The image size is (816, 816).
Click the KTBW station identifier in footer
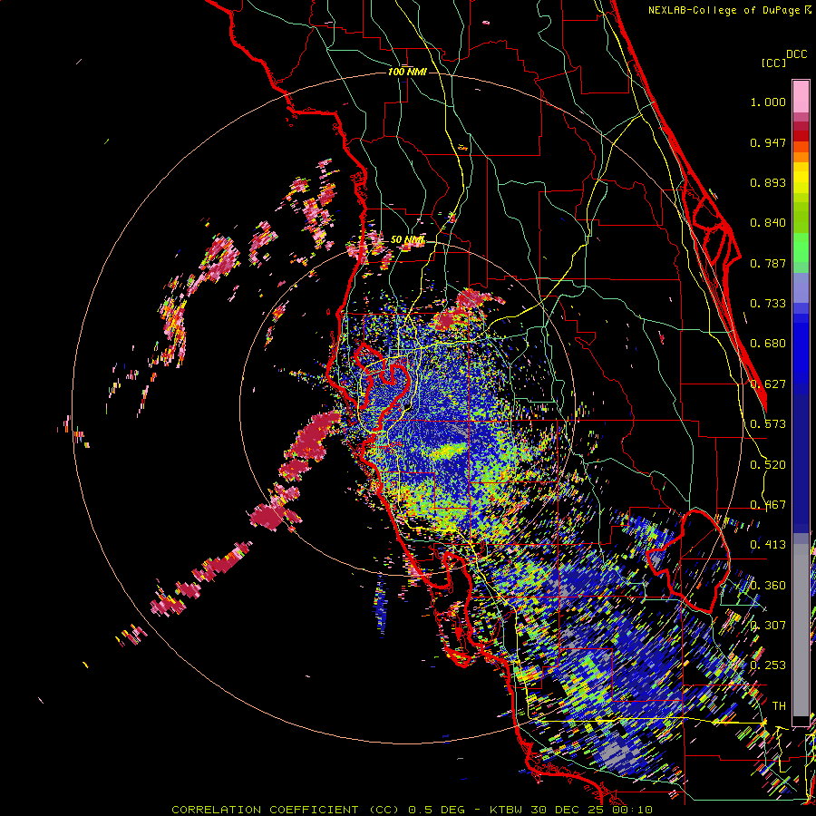point(506,810)
